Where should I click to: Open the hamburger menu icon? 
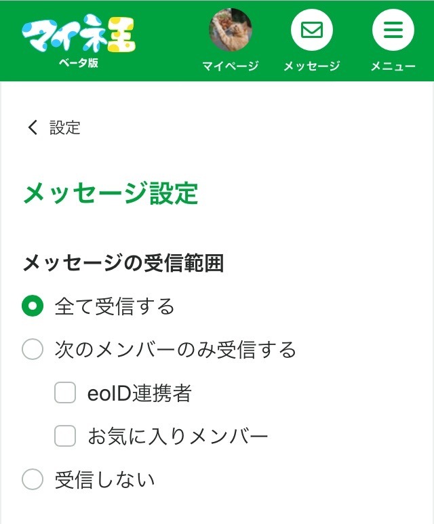click(x=393, y=30)
